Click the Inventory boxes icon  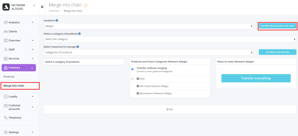[6, 68]
